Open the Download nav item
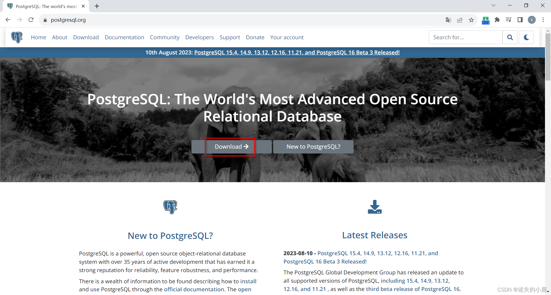This screenshot has height=295, width=551. click(86, 37)
